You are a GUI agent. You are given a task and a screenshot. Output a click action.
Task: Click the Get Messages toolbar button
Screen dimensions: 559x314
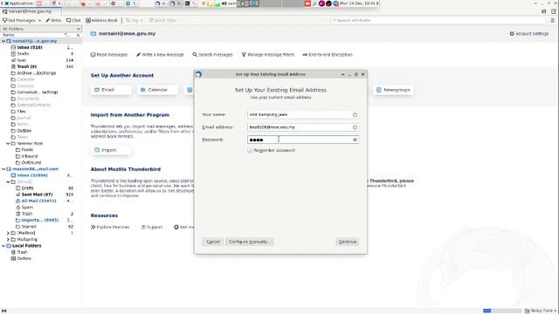point(19,20)
